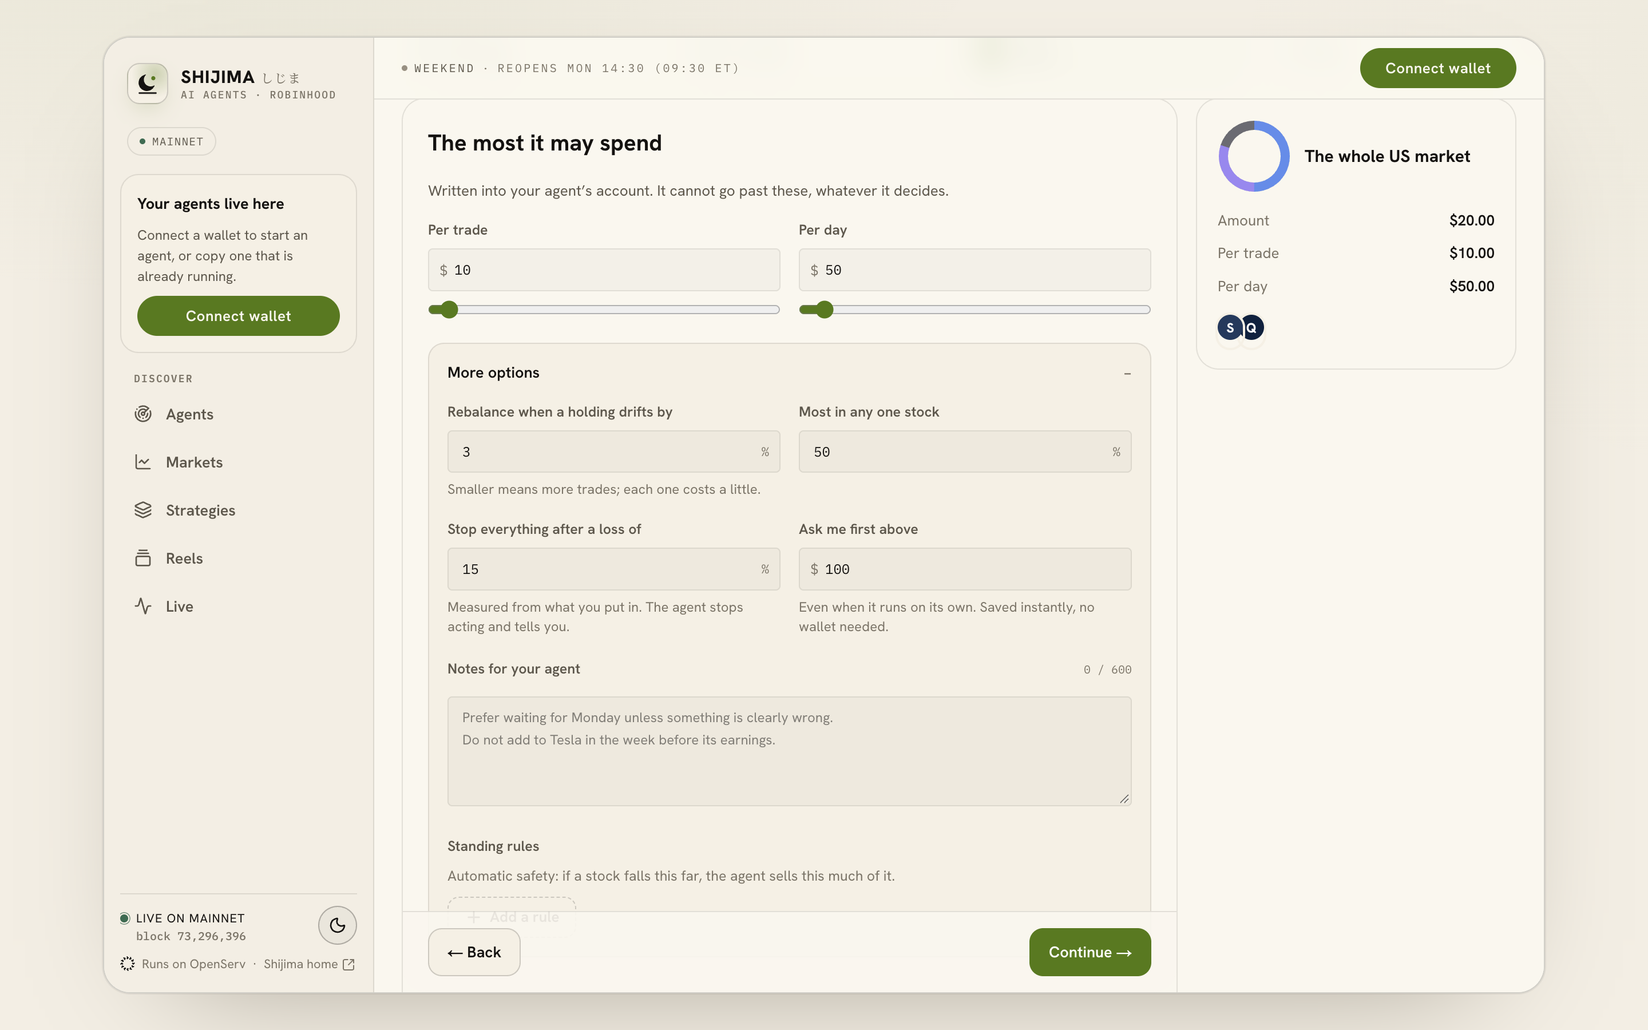Image resolution: width=1648 pixels, height=1030 pixels.
Task: Click the Continue button
Action: click(x=1090, y=952)
